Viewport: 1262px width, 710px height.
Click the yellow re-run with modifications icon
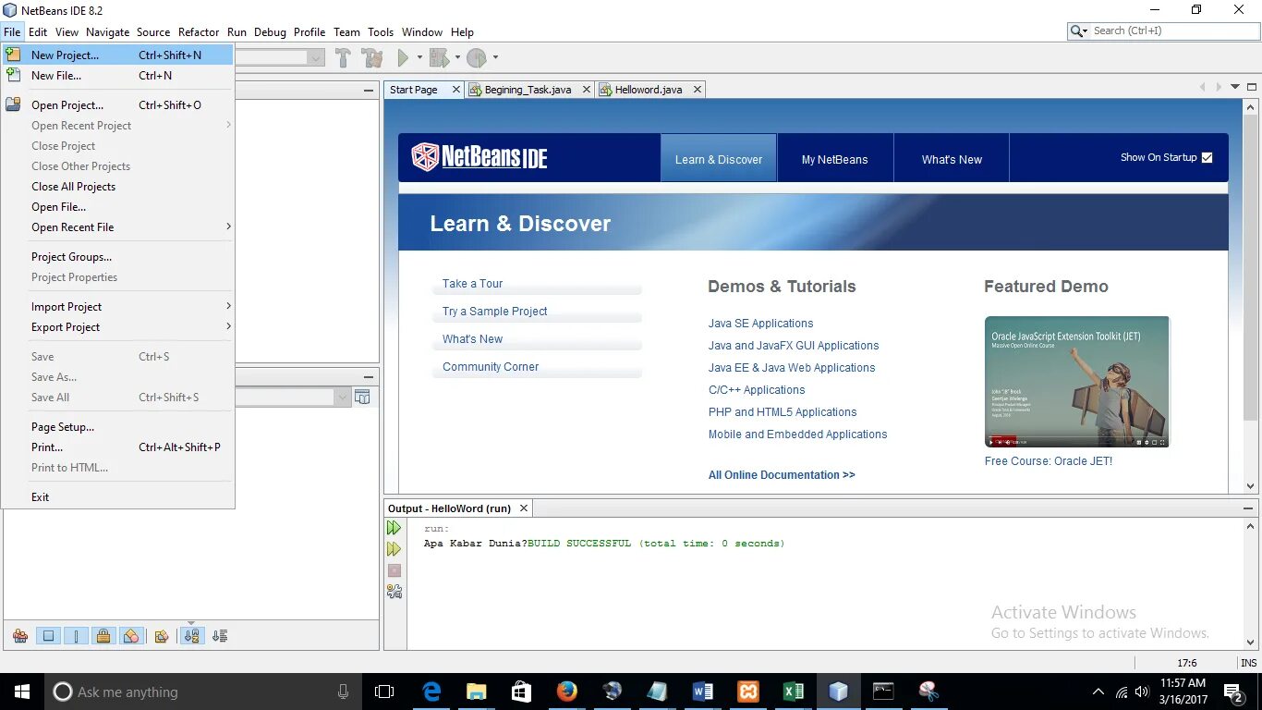coord(394,549)
